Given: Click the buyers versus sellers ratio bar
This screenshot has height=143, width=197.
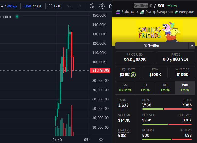Looking at the screenshot, I should click(167, 139).
